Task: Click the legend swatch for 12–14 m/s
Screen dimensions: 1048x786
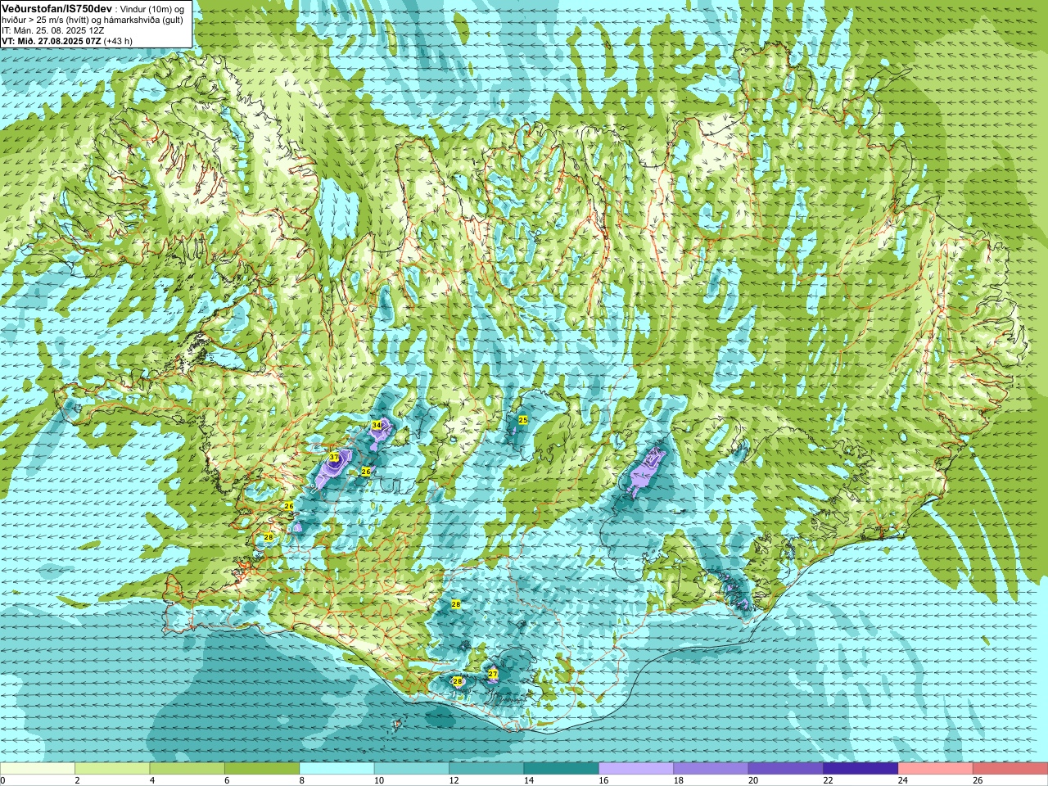Action: click(x=486, y=769)
